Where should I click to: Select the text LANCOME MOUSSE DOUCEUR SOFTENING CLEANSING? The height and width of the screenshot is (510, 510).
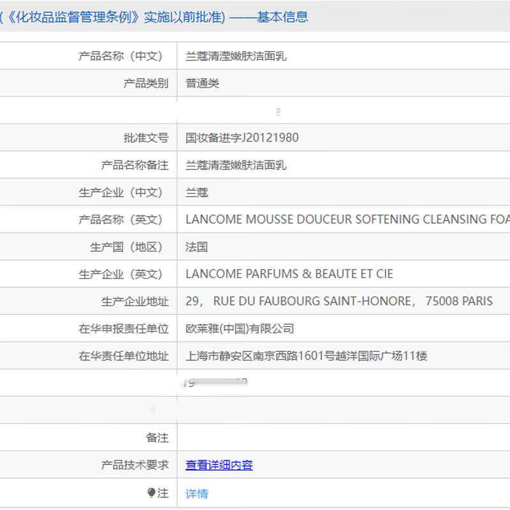[x=336, y=219]
